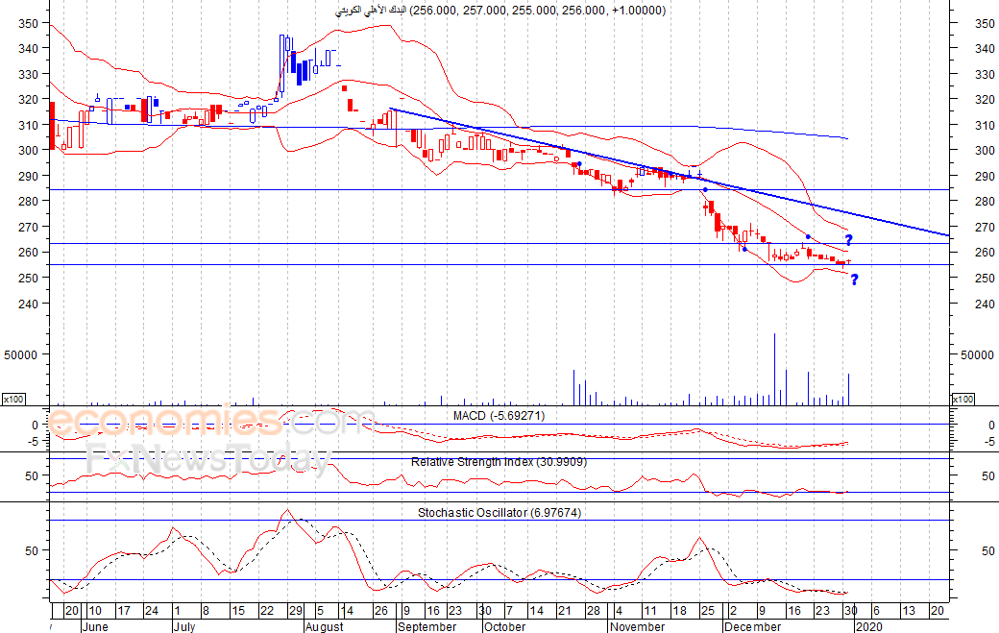This screenshot has height=633, width=999.
Task: Click 310 on the left price axis
Action: click(28, 126)
